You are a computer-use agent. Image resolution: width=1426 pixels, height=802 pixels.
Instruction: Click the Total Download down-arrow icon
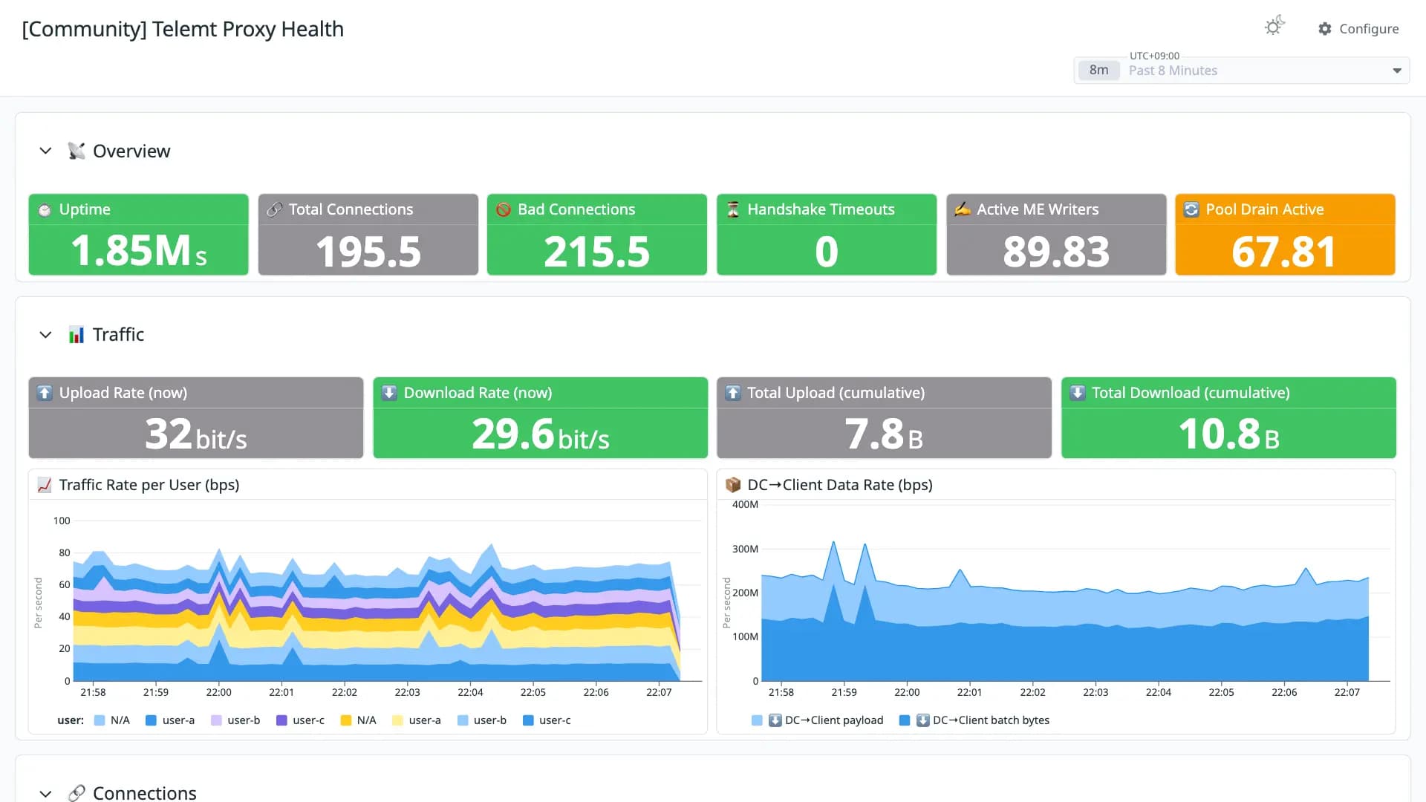click(x=1078, y=393)
